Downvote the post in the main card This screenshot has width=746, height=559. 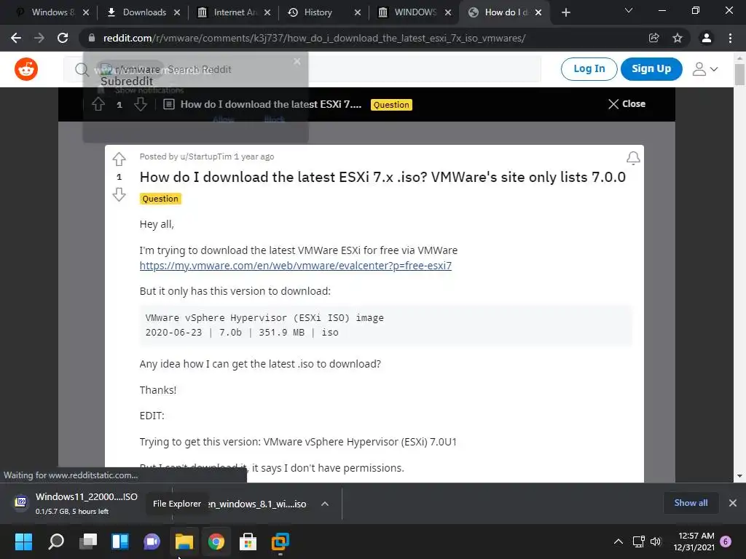click(119, 194)
